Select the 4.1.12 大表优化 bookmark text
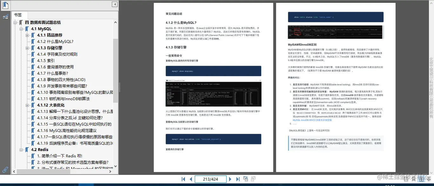 pos(51,105)
